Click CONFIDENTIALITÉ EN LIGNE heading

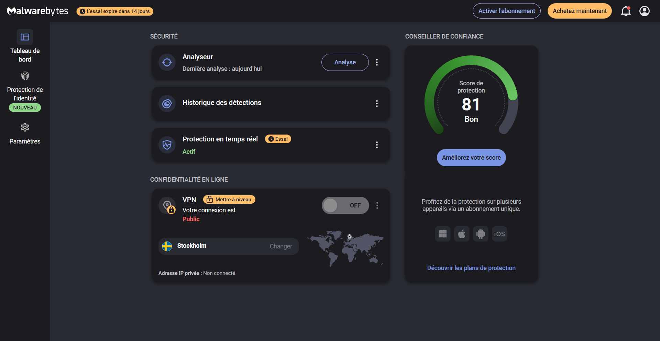tap(189, 180)
